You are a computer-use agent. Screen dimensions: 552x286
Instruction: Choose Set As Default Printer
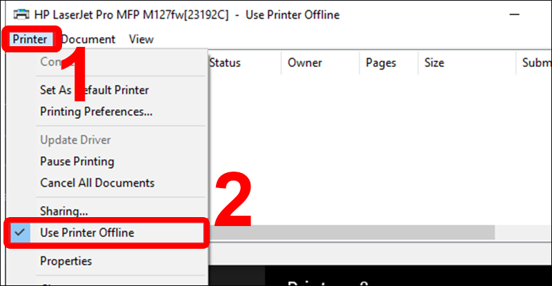pos(95,90)
